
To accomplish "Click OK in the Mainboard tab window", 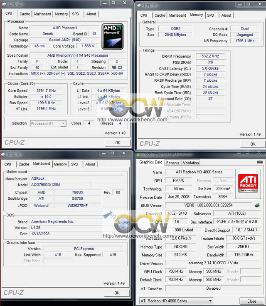I will tap(117, 293).
